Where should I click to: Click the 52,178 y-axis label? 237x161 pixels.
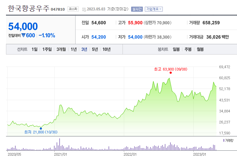225,89
